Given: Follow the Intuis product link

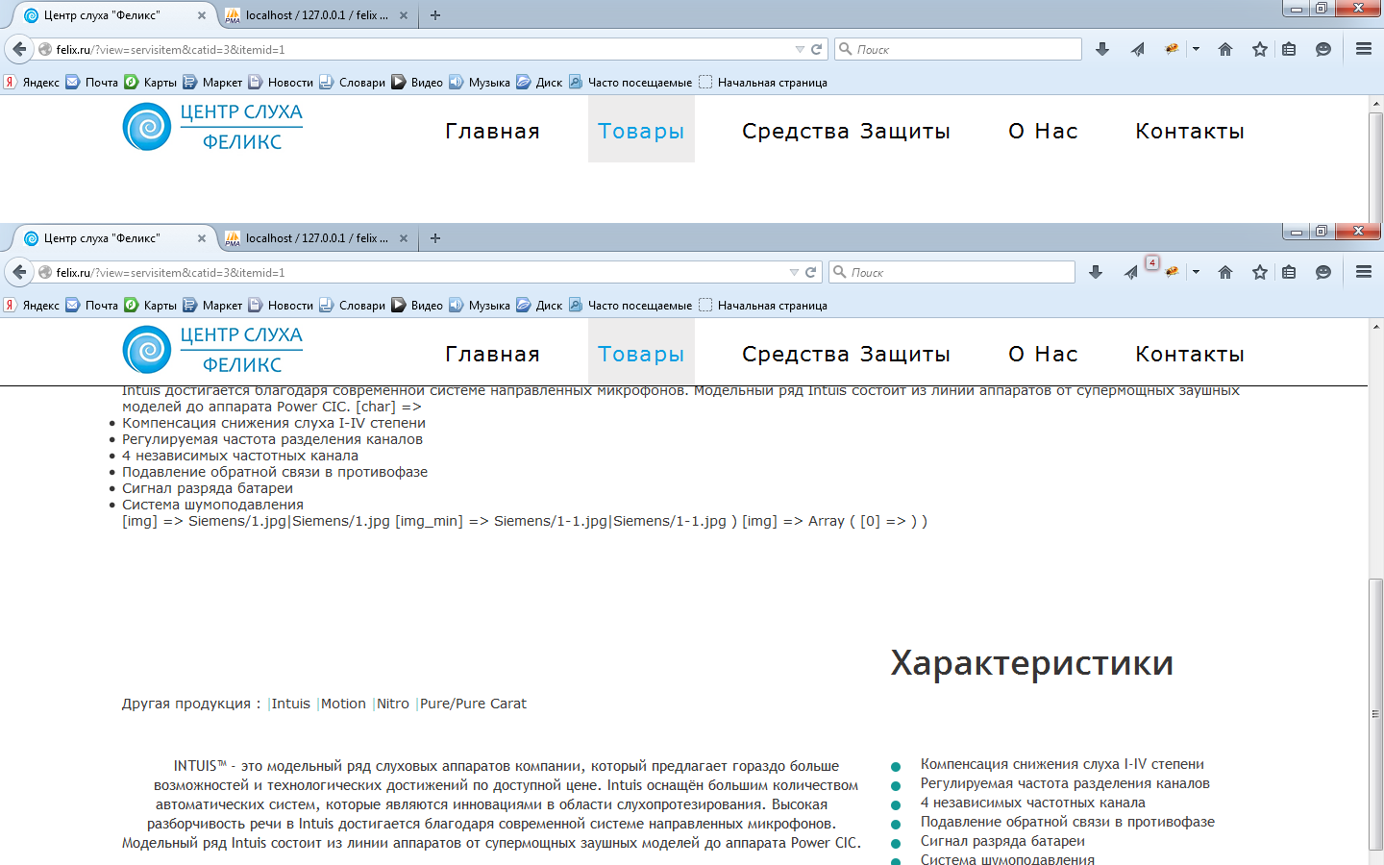Looking at the screenshot, I should click(290, 704).
